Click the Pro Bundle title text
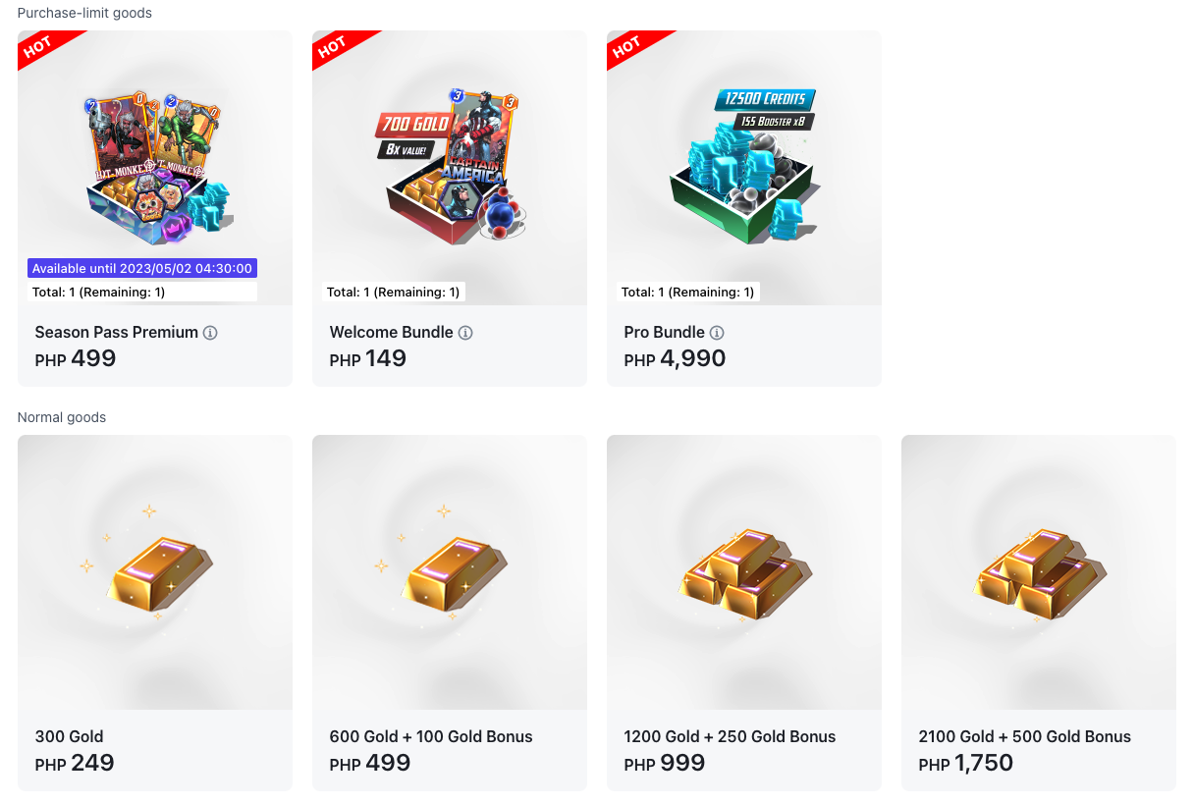The width and height of the screenshot is (1194, 804). tap(665, 333)
